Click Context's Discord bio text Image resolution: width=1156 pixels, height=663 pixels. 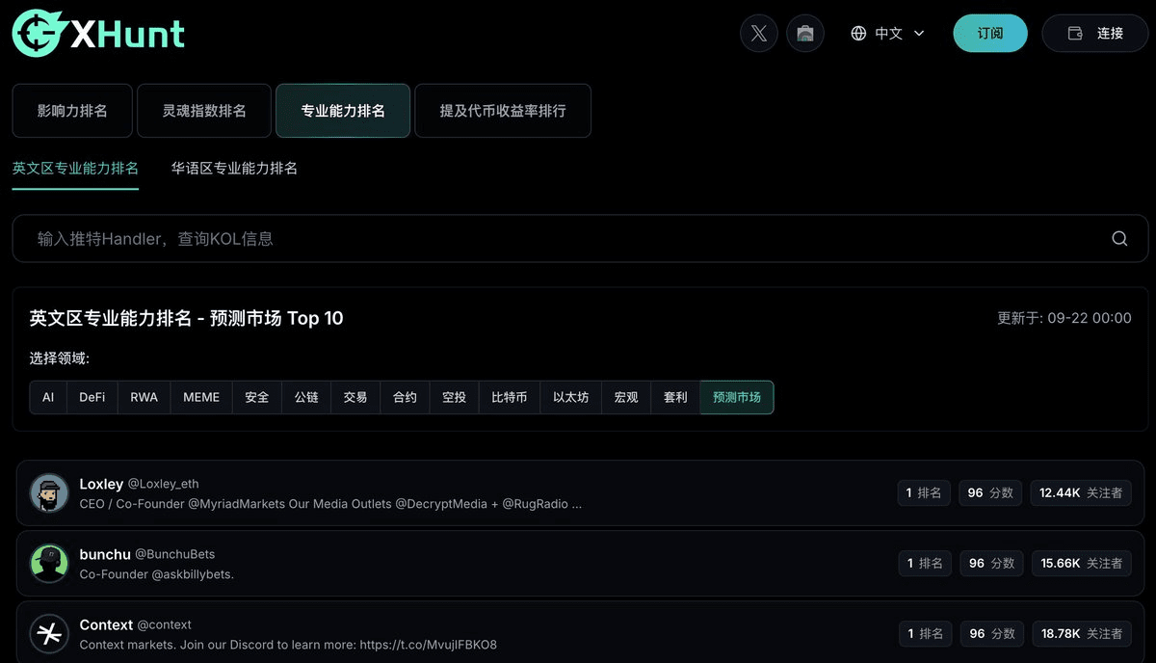pyautogui.click(x=288, y=645)
